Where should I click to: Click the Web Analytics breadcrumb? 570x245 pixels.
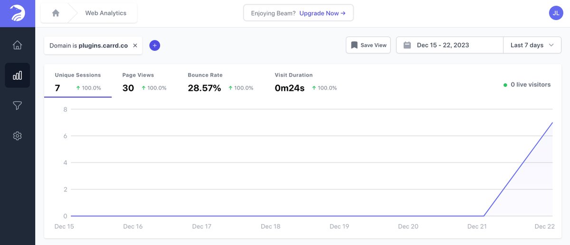pos(106,13)
